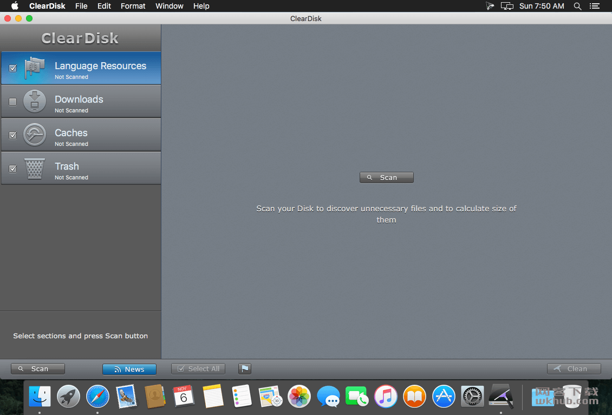The image size is (612, 415).
Task: Enable the Downloads checkbox
Action: coord(13,102)
